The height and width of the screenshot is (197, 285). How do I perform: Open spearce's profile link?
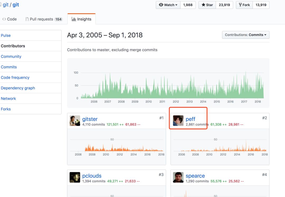point(195,176)
